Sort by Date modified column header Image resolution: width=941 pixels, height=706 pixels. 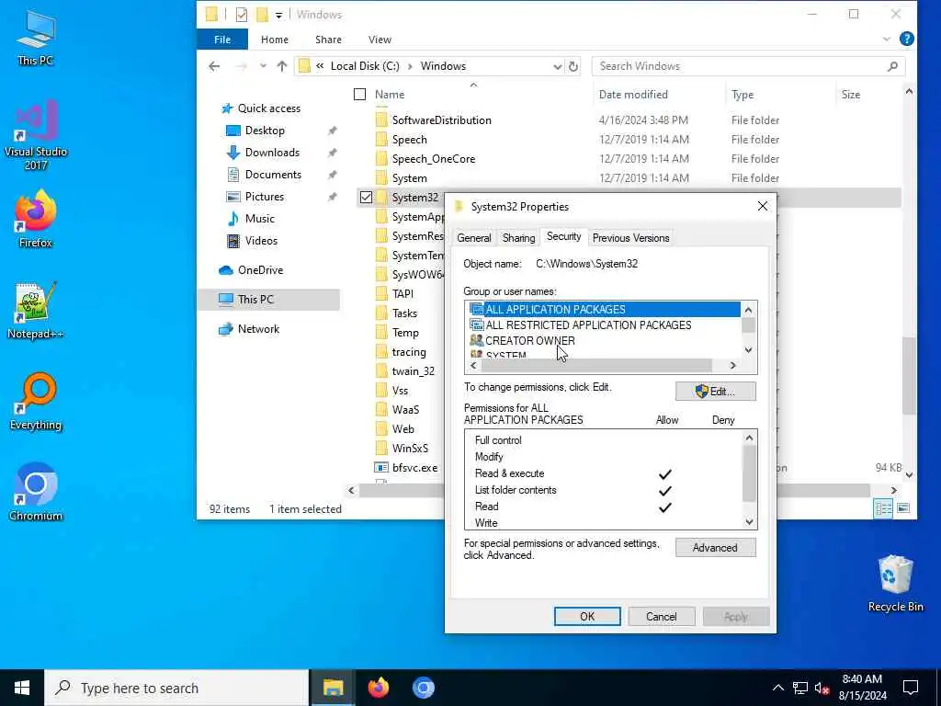tap(633, 95)
